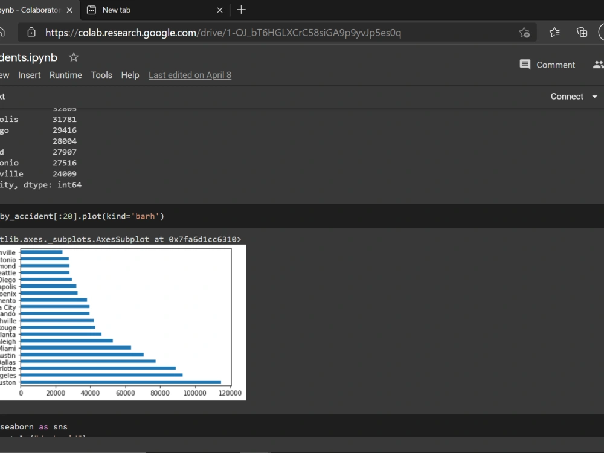Select the value 27907 in output
This screenshot has width=604, height=453.
(65, 152)
